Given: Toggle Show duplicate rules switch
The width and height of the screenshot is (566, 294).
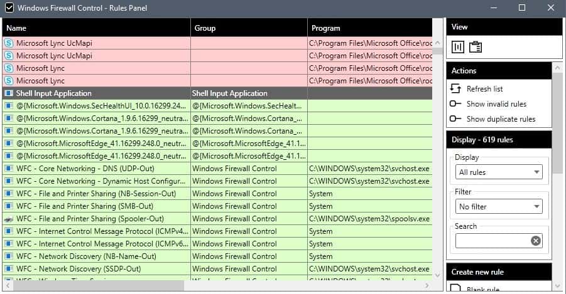Looking at the screenshot, I should pos(455,118).
